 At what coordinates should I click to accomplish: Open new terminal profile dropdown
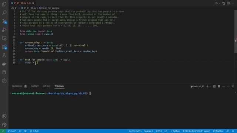click(210, 86)
